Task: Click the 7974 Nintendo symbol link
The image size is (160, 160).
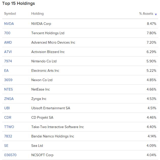Action: (x=8, y=61)
